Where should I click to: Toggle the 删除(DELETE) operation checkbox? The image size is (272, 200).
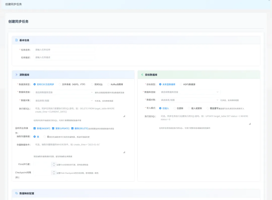(x=73, y=128)
